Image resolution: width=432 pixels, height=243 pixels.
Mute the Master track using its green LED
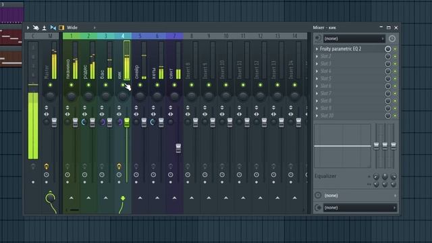click(50, 85)
